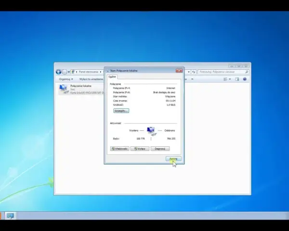Choose Wyłącz to urządzenie sieciowe in toolbar
Screen dimensions: 289x231
(91, 79)
